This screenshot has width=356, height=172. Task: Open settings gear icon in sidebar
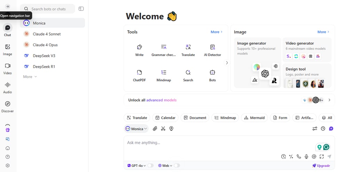[x=8, y=166]
